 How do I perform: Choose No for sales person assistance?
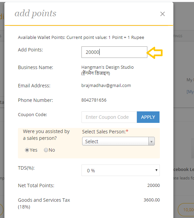[x=46, y=150]
